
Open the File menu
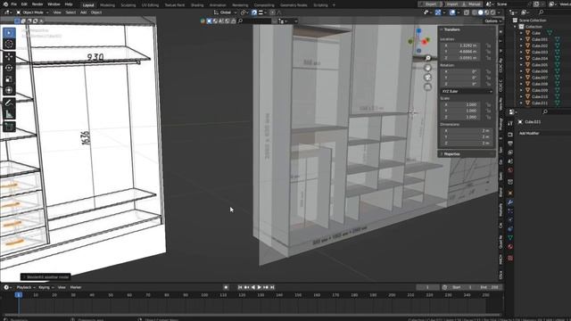pyautogui.click(x=14, y=4)
